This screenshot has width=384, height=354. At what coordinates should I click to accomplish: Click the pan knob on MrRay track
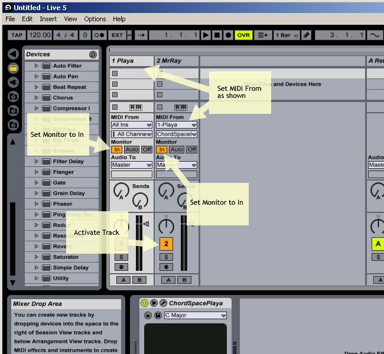tap(166, 227)
